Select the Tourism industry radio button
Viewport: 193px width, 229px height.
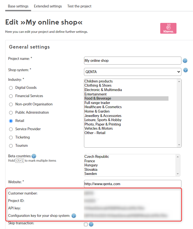(11, 146)
